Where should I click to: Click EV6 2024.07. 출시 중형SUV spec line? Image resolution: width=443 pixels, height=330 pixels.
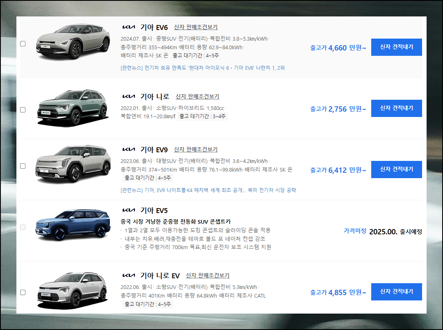pos(195,39)
